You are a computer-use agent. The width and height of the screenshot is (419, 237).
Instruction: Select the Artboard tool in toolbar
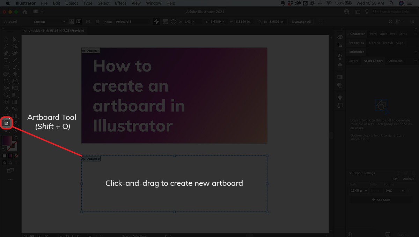[6, 123]
